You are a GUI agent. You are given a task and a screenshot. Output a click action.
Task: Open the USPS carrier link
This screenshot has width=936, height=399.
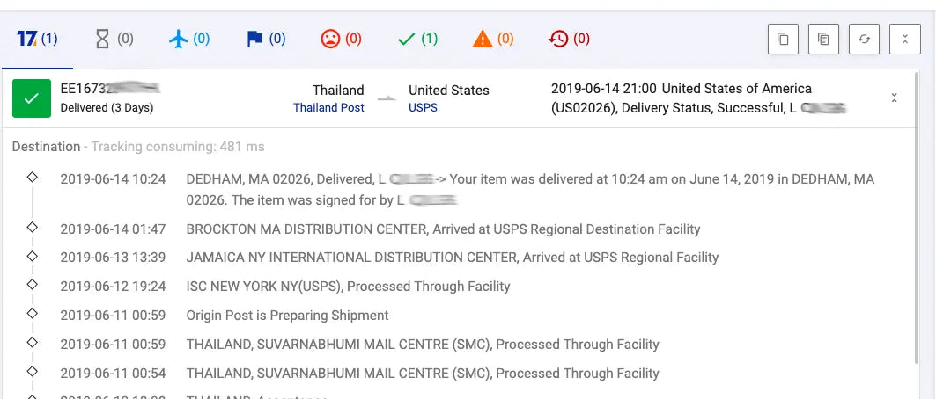(423, 108)
